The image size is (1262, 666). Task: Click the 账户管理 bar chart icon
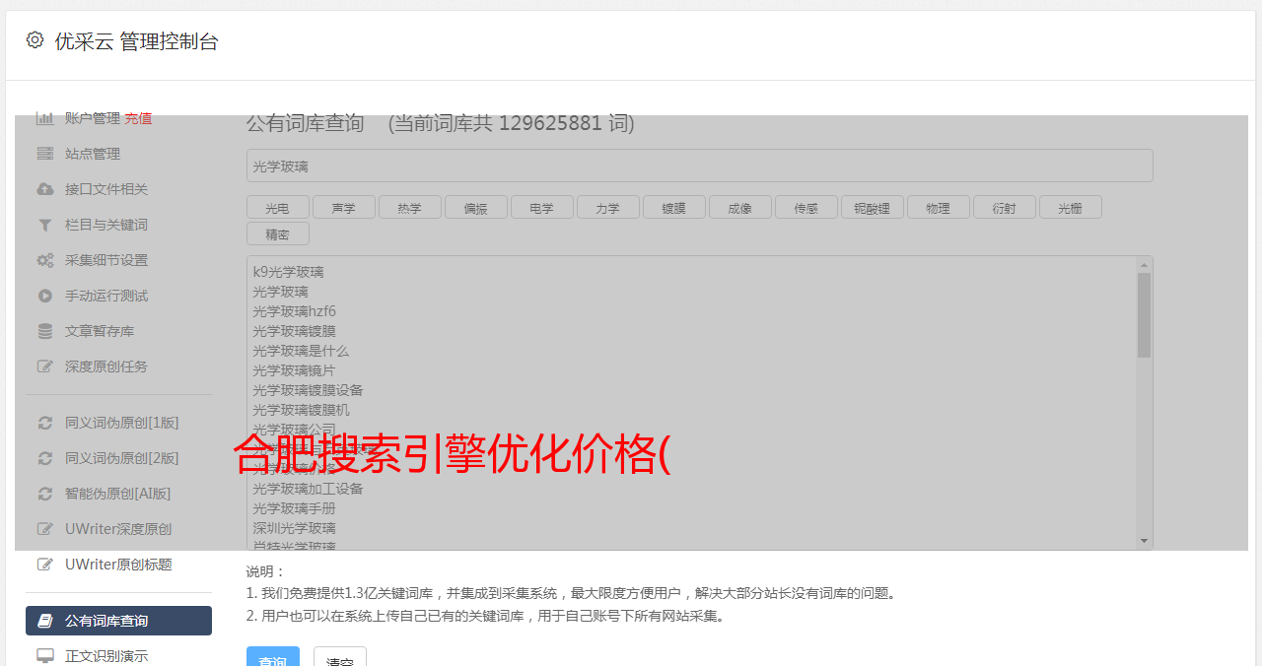(x=44, y=118)
